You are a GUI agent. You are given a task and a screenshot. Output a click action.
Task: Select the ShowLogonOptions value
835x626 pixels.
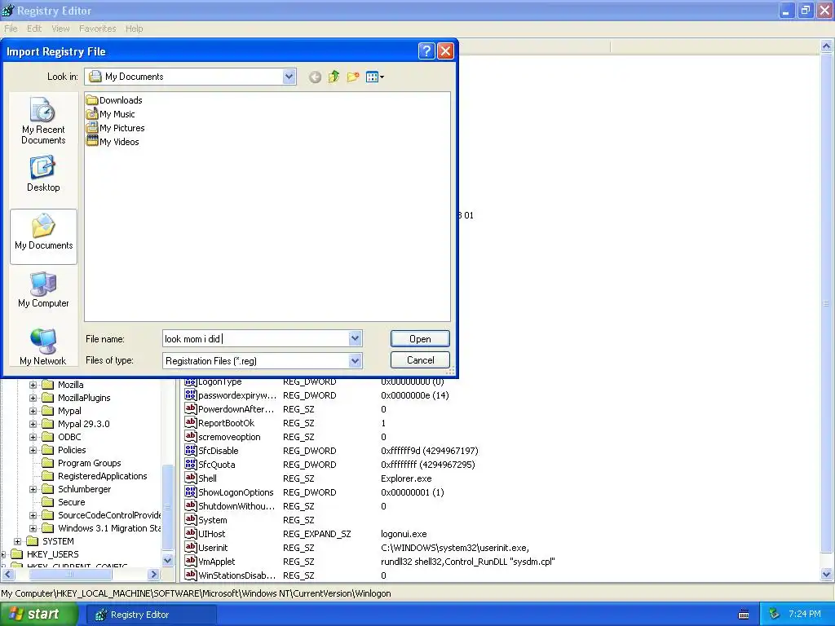(x=229, y=492)
